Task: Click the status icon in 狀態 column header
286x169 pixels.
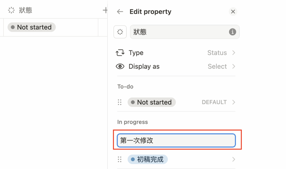Action: [11, 11]
